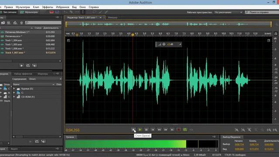This screenshot has width=279, height=157.
Task: Click the rewind transport button
Action: pos(159,130)
